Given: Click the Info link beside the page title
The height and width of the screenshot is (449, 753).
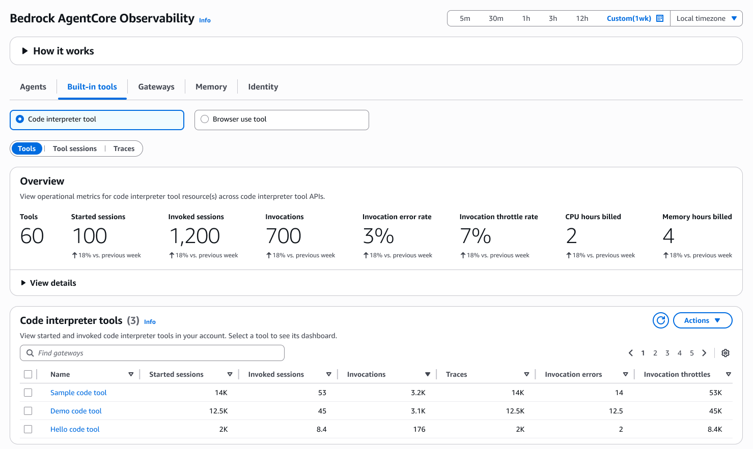Looking at the screenshot, I should [x=205, y=20].
